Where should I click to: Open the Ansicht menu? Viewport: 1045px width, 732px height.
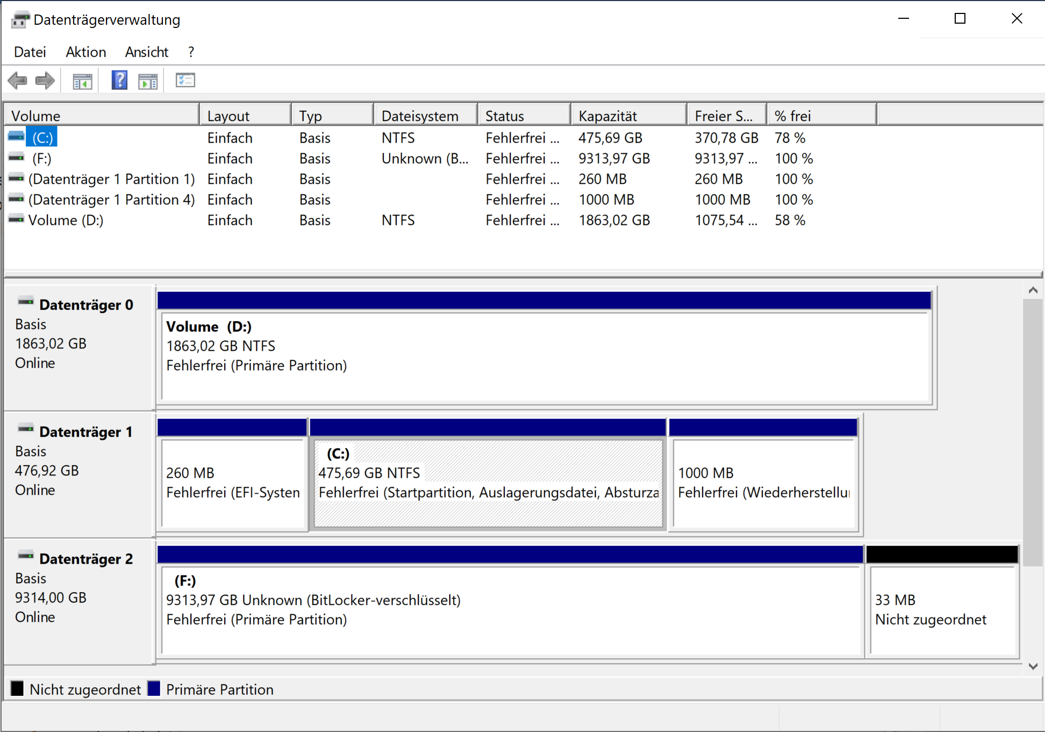click(x=146, y=52)
